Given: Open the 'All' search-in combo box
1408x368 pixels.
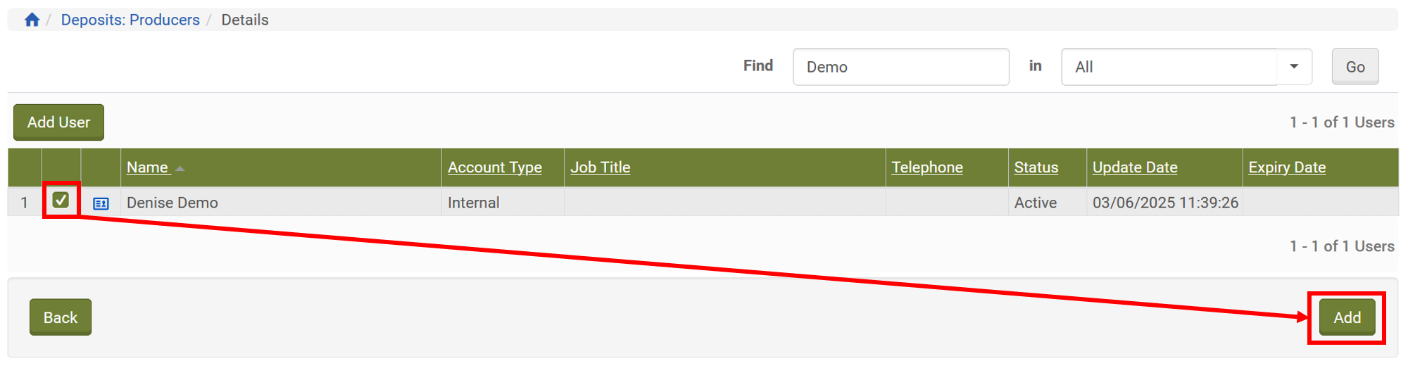Looking at the screenshot, I should coord(1169,67).
